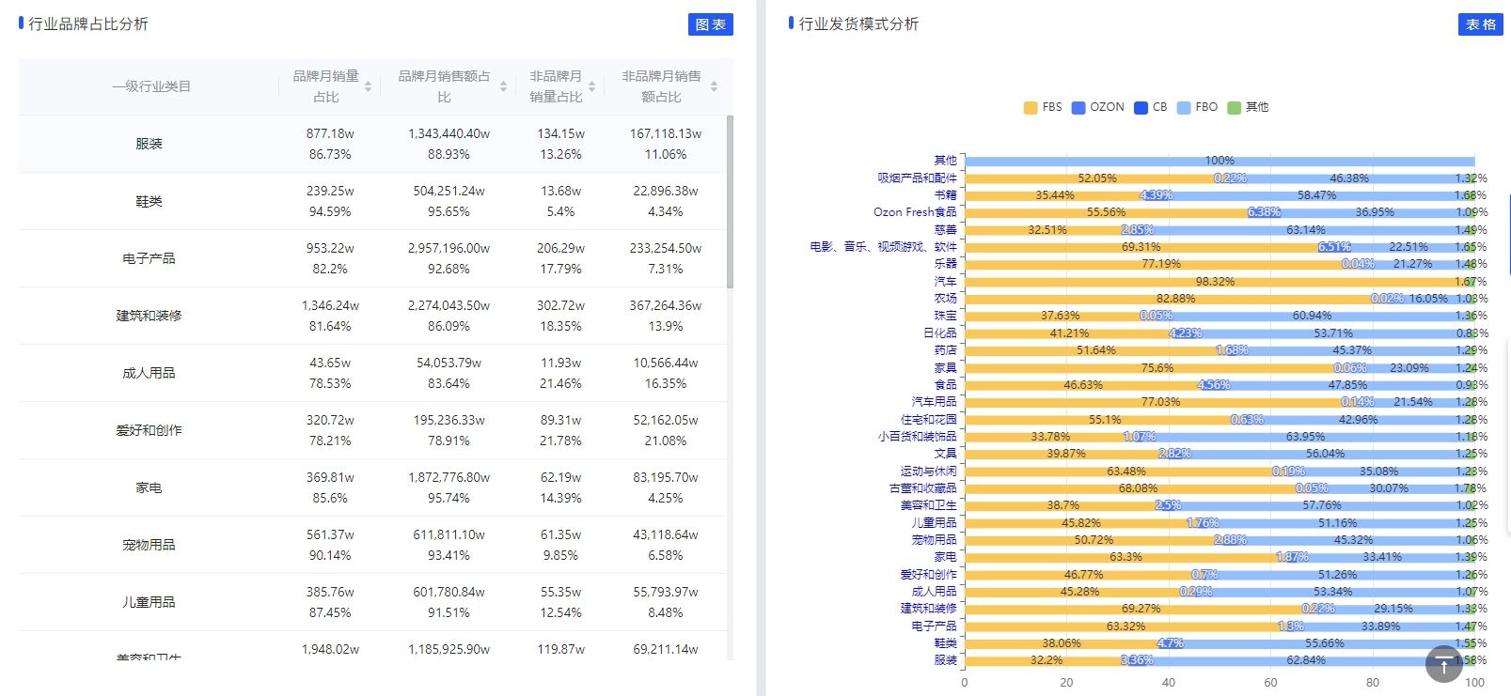Toggle FBO legend series

pos(1196,107)
